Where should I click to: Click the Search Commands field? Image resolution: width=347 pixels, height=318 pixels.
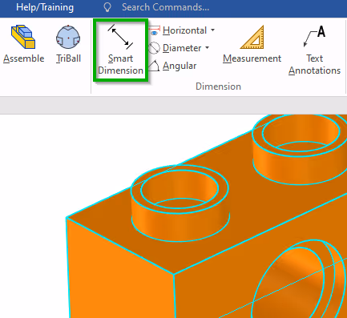165,7
